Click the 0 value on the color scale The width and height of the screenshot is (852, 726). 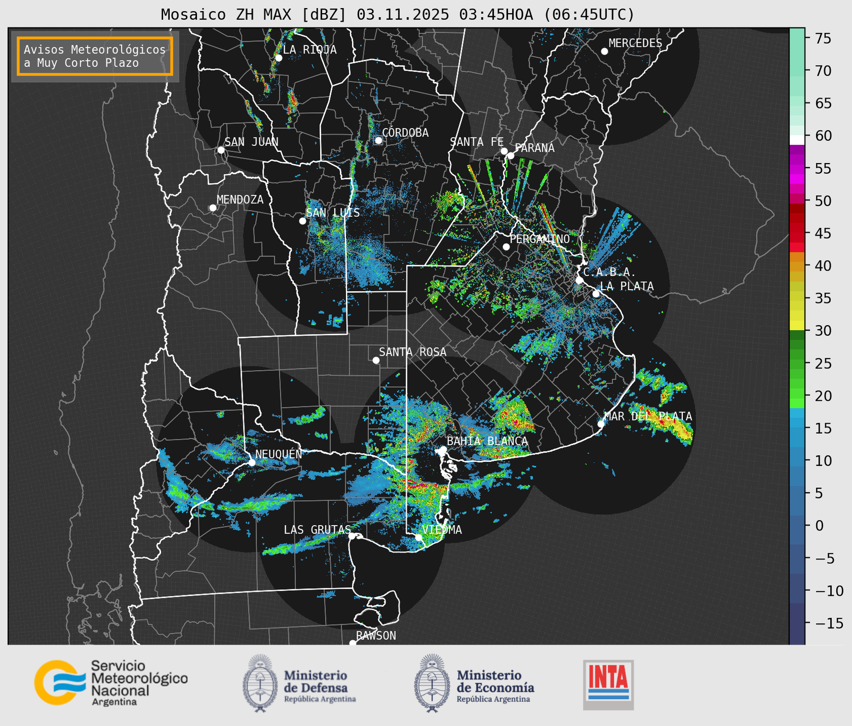[x=819, y=526]
